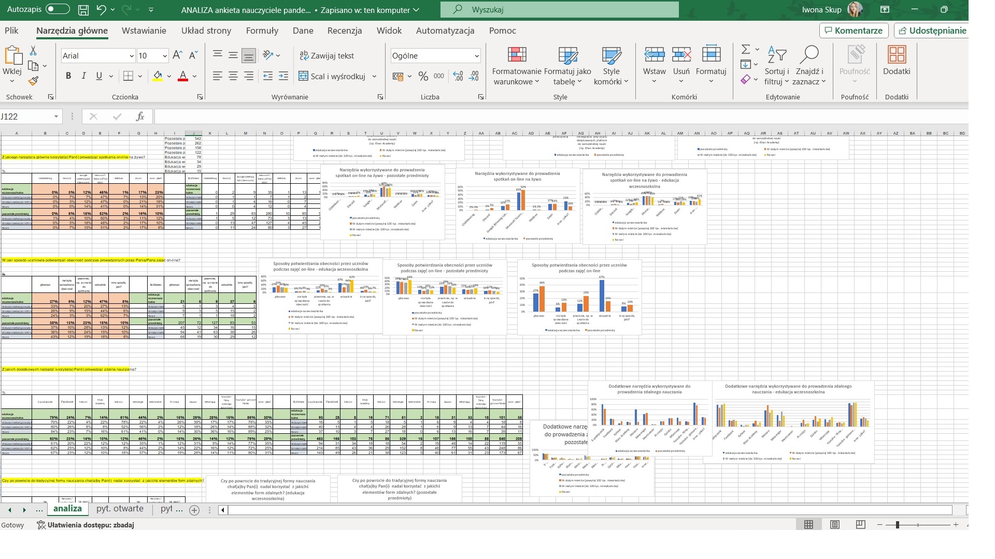Open the Quick Access Toolbar customize arrow
The width and height of the screenshot is (995, 559).
(151, 10)
